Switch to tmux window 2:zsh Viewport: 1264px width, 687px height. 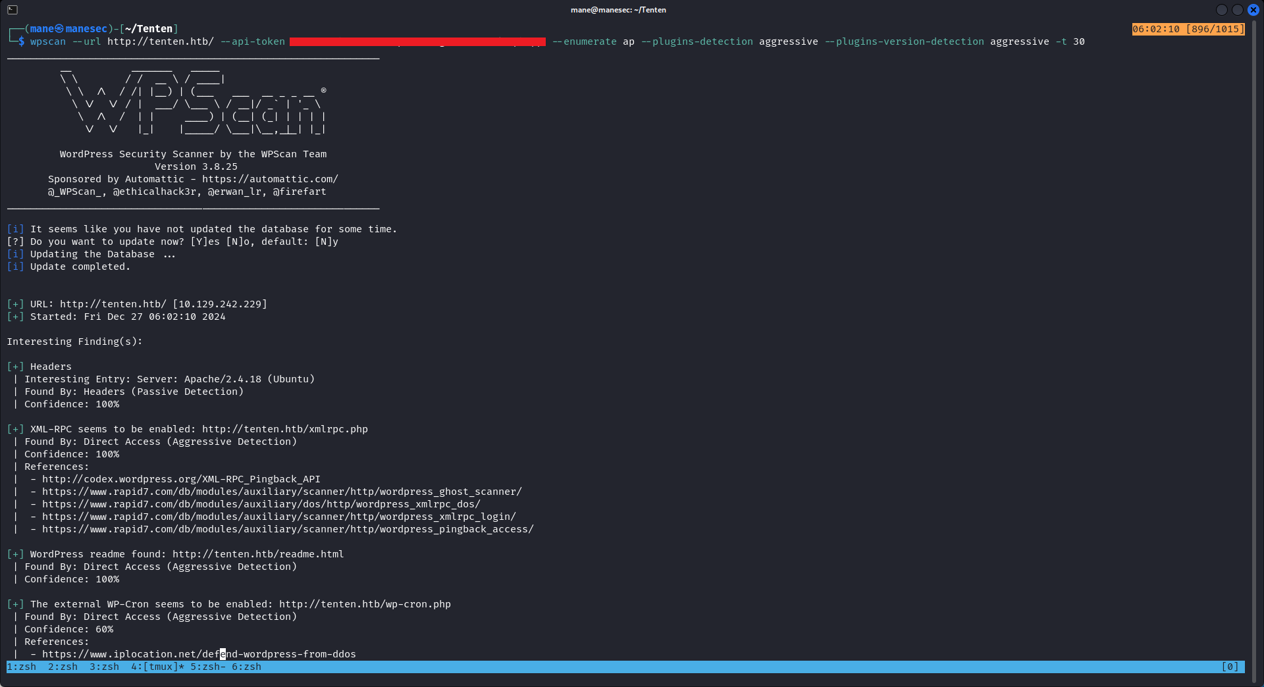coord(63,667)
